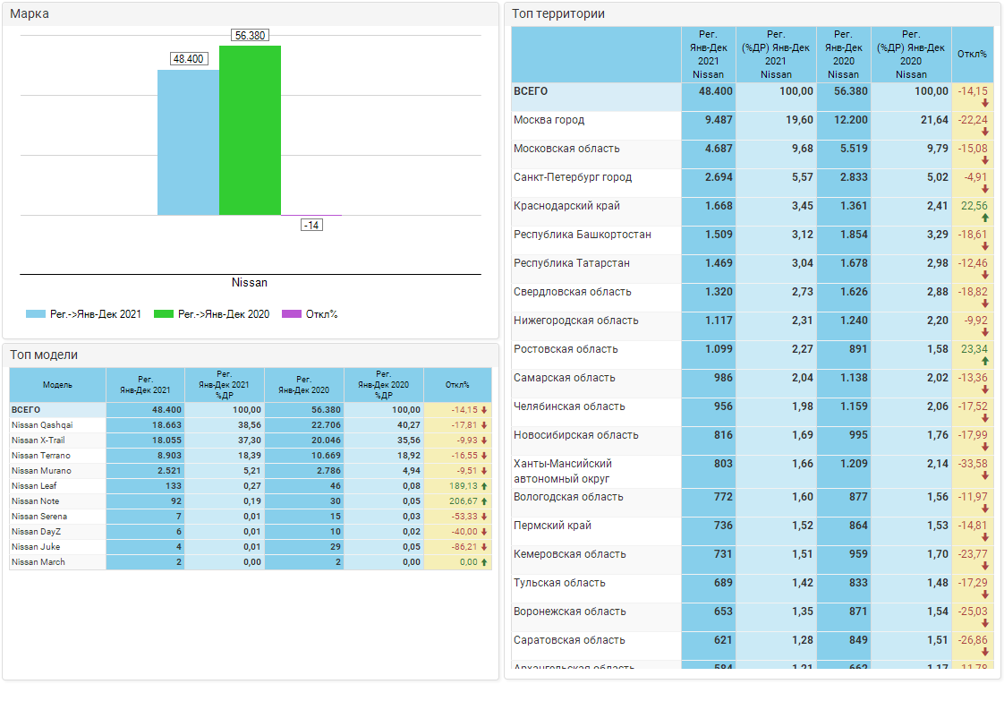Click green up arrow in Краснодарский край row

[x=984, y=218]
